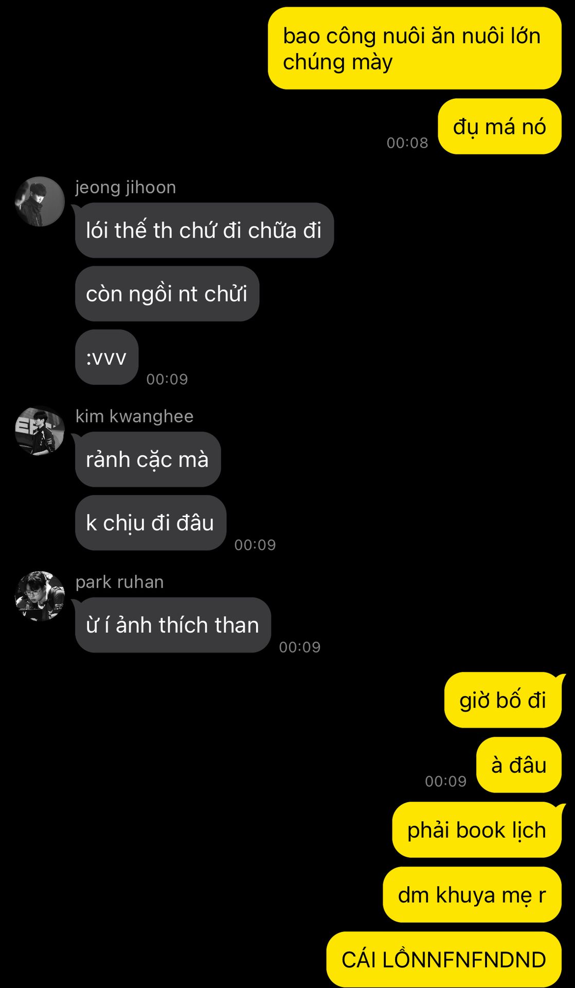Tap the yellow 'đụ má nó' bubble
Viewport: 575px width, 988px height.
499,127
